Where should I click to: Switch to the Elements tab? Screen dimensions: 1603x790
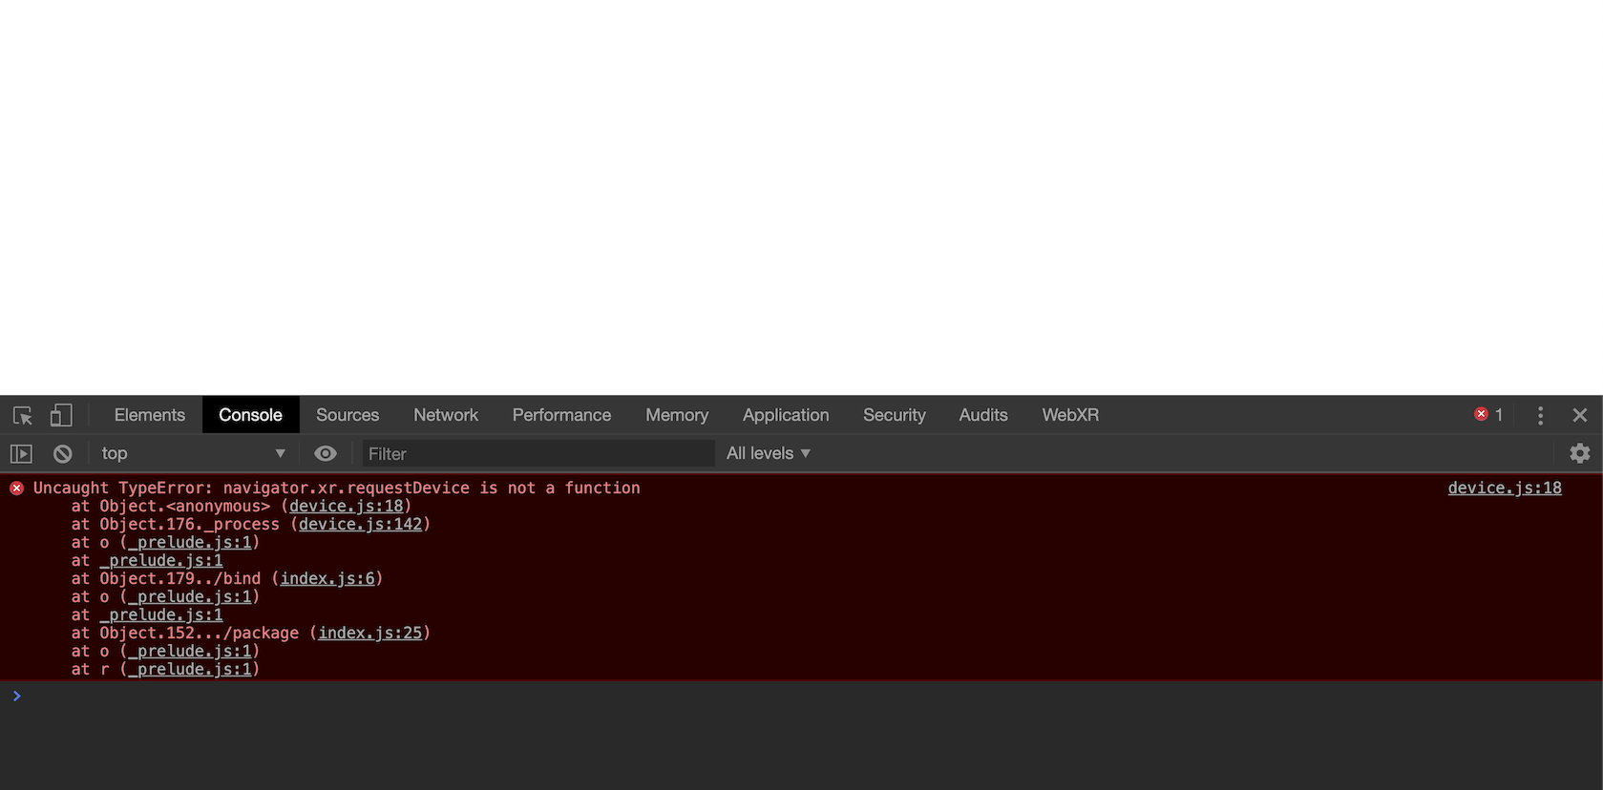pyautogui.click(x=150, y=415)
